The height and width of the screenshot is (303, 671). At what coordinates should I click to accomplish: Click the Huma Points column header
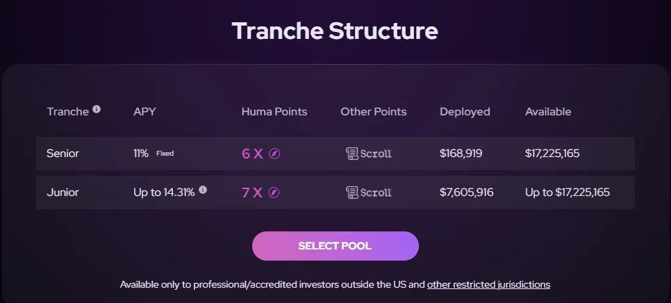pos(274,111)
